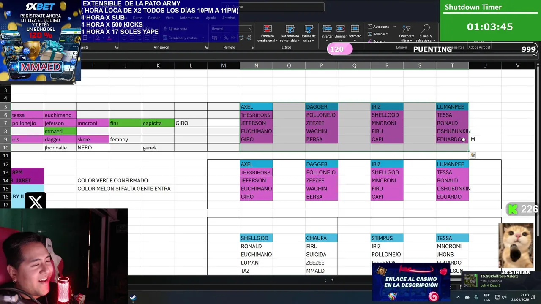
Task: Click the Eliminar cells icon
Action: coord(341,29)
